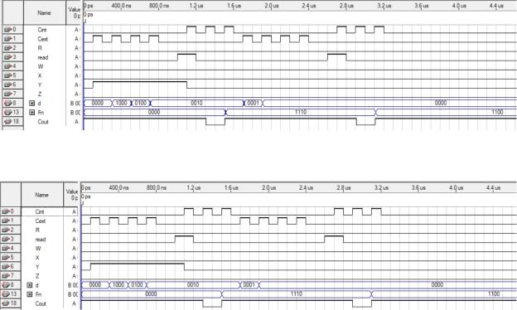Select Cint signal name in bottom waveform
Image resolution: width=517 pixels, height=310 pixels.
(x=40, y=211)
